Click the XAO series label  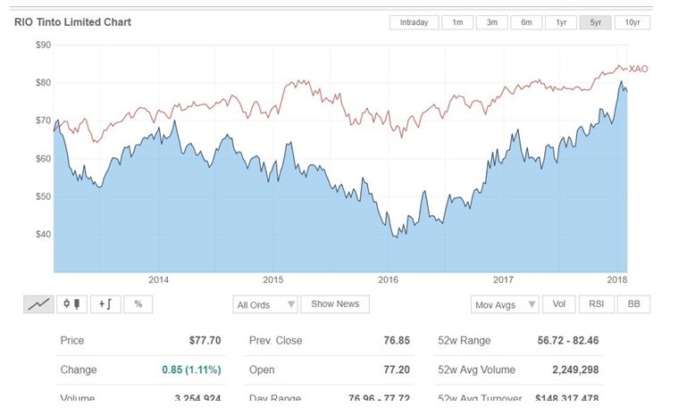(638, 69)
